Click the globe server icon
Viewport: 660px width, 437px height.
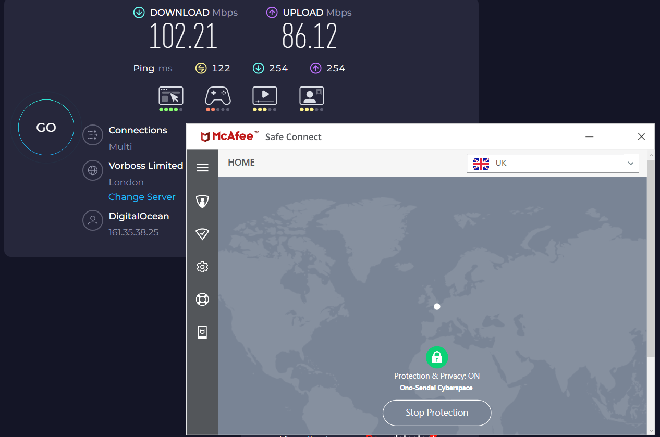click(x=93, y=170)
